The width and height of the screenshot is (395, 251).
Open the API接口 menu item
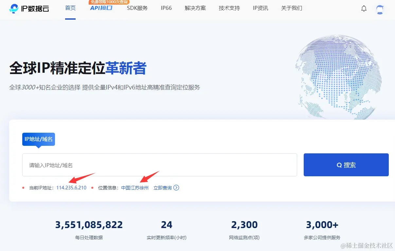101,8
